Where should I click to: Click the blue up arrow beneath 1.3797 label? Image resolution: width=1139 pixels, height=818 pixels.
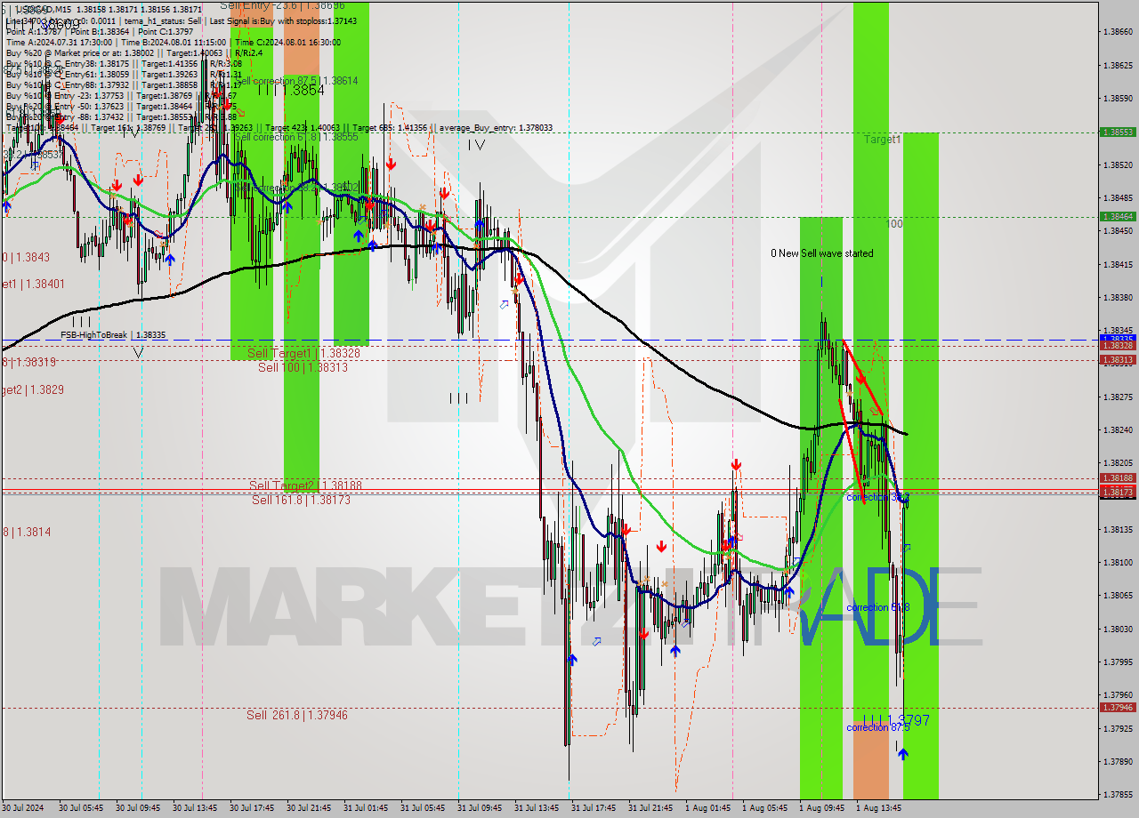click(903, 754)
